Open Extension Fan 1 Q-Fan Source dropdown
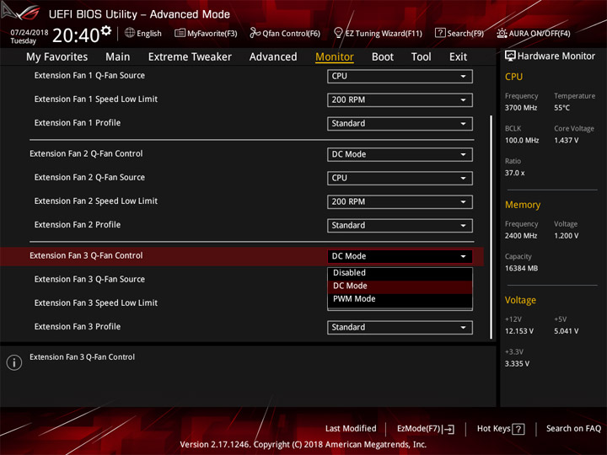The width and height of the screenshot is (607, 455). (x=400, y=76)
